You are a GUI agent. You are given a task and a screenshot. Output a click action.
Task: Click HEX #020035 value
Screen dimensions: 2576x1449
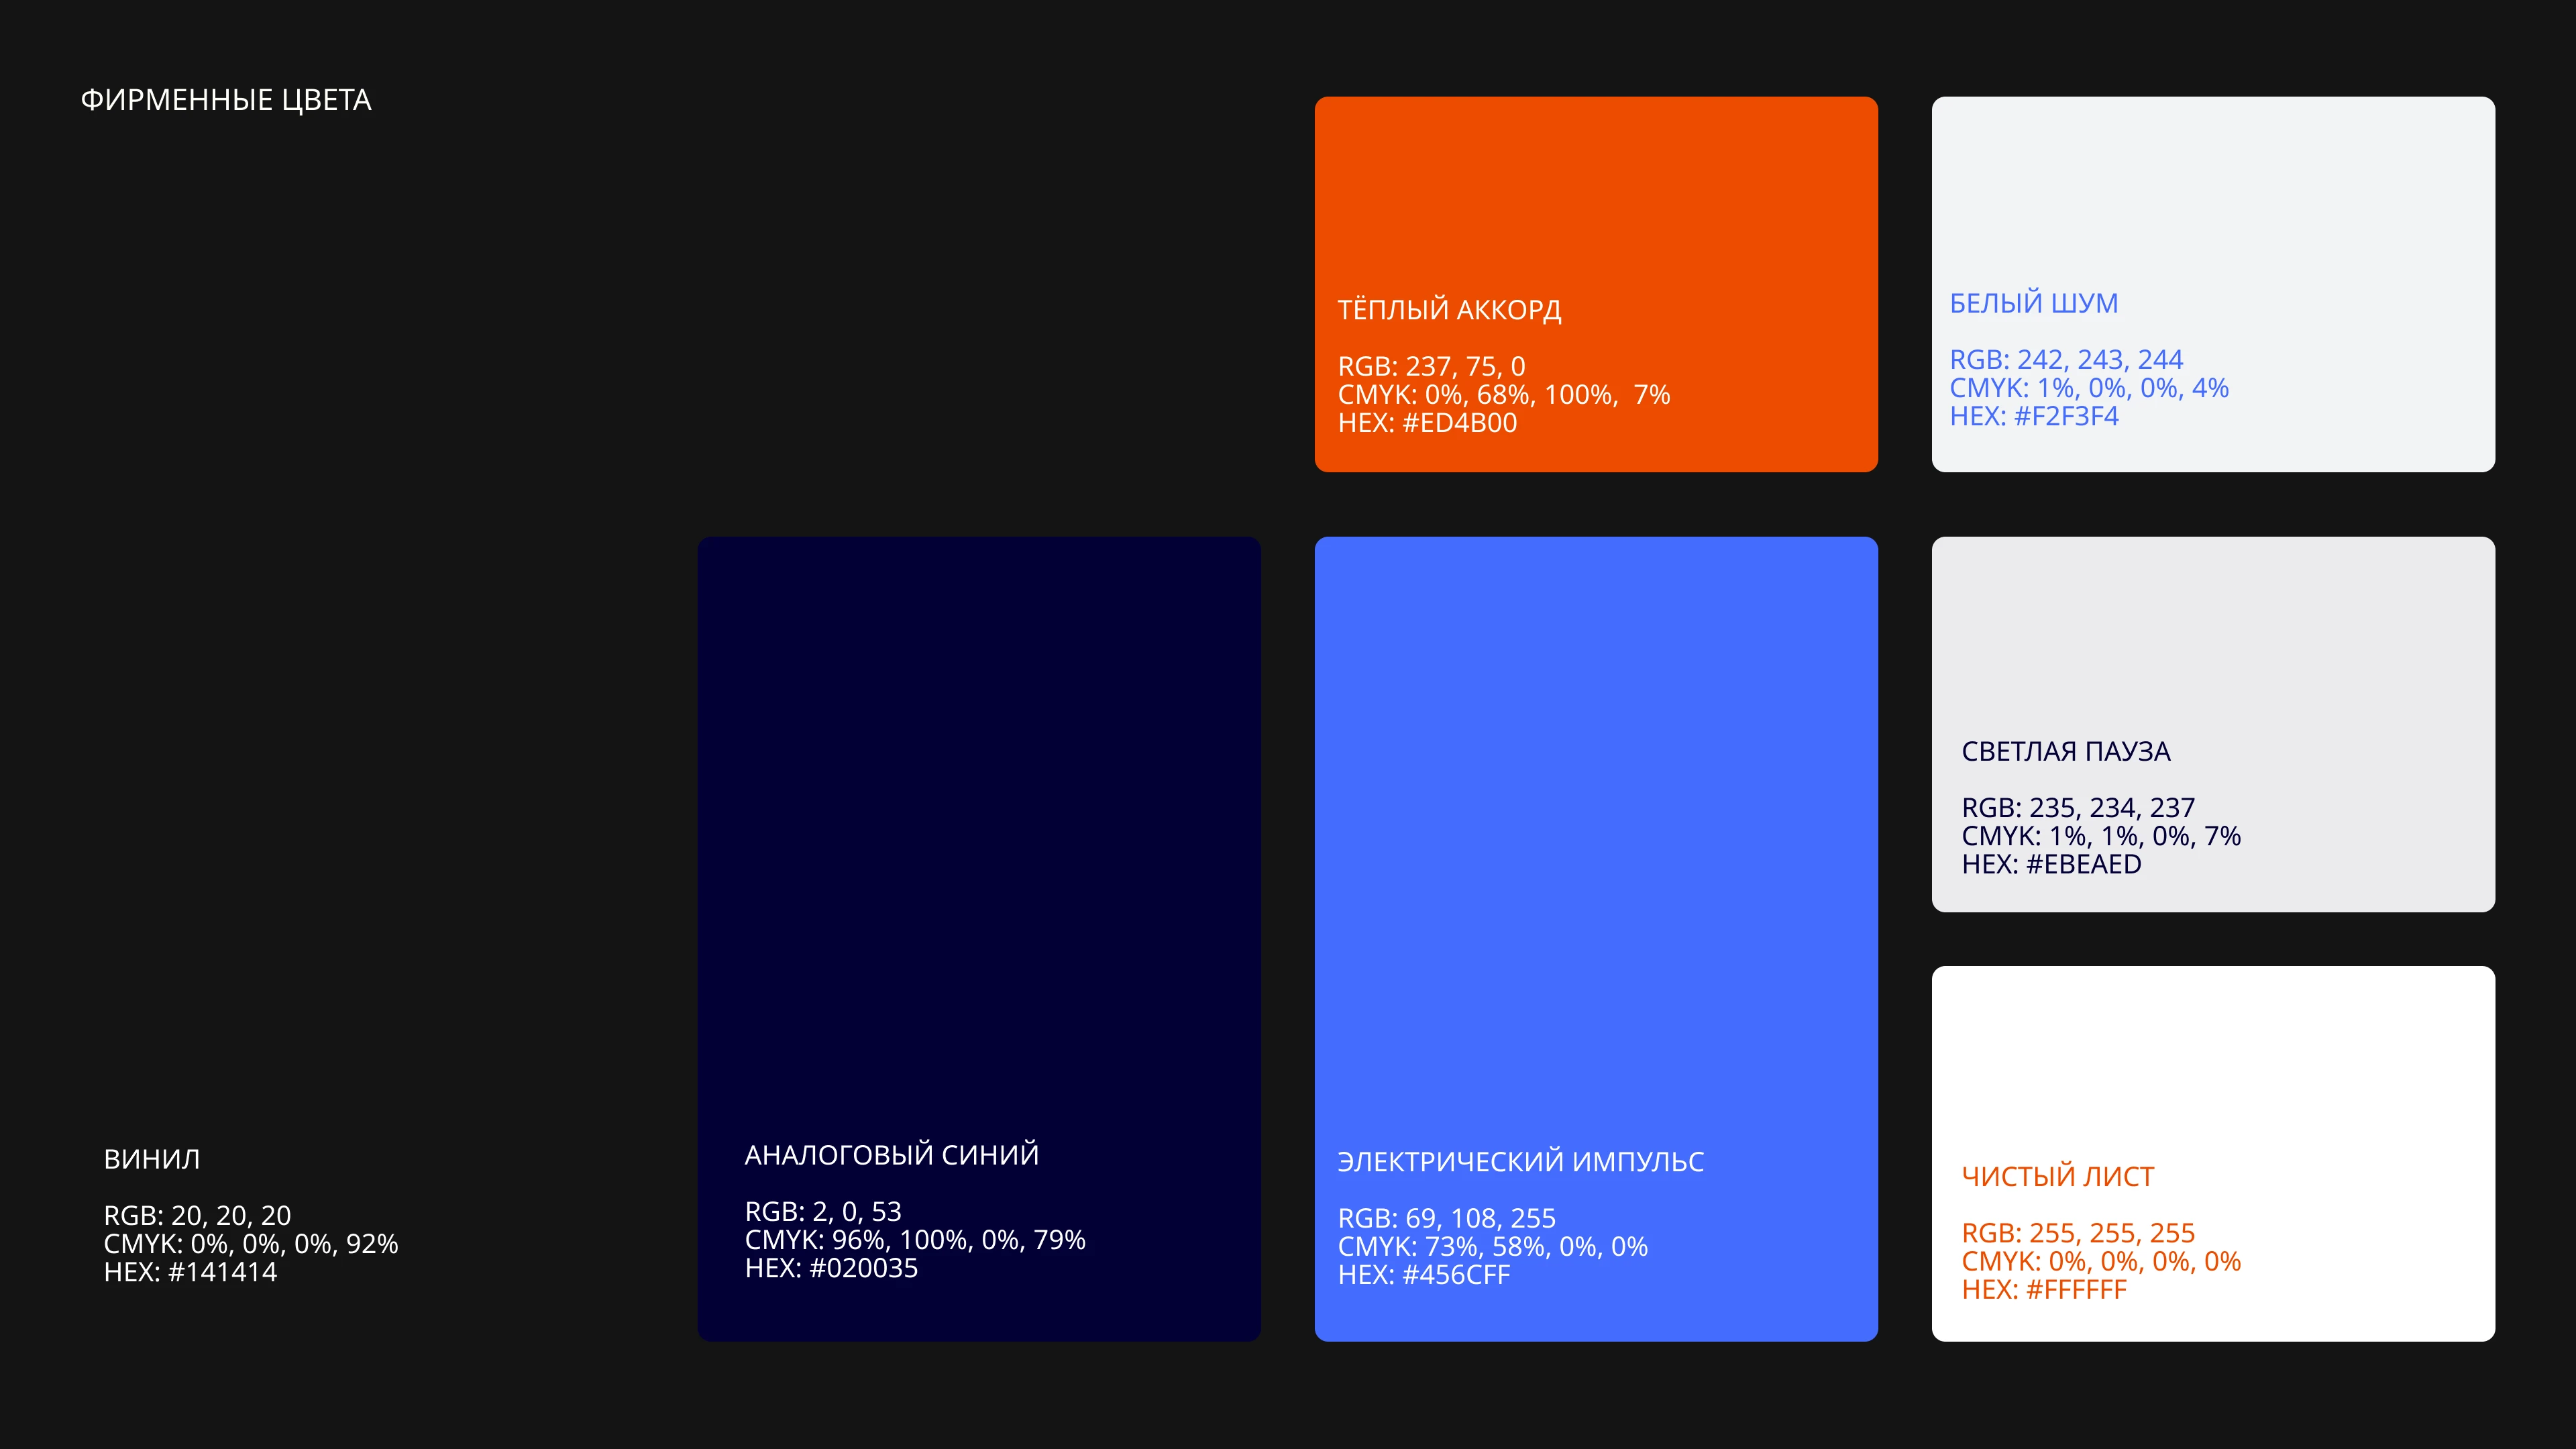click(x=831, y=1268)
